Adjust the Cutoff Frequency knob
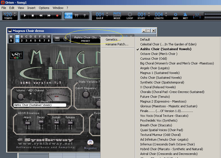The image size is (221, 158). point(86,94)
